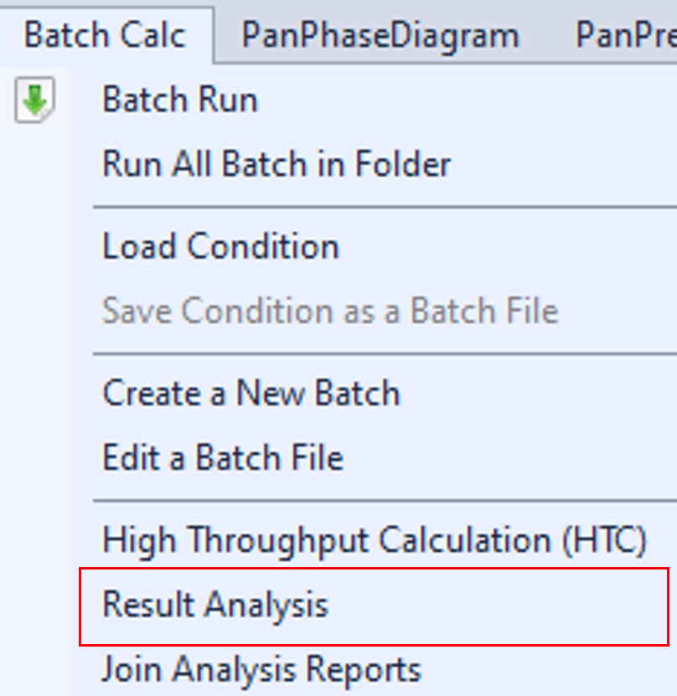The height and width of the screenshot is (696, 677).
Task: Select Join Analysis Reports
Action: (261, 669)
